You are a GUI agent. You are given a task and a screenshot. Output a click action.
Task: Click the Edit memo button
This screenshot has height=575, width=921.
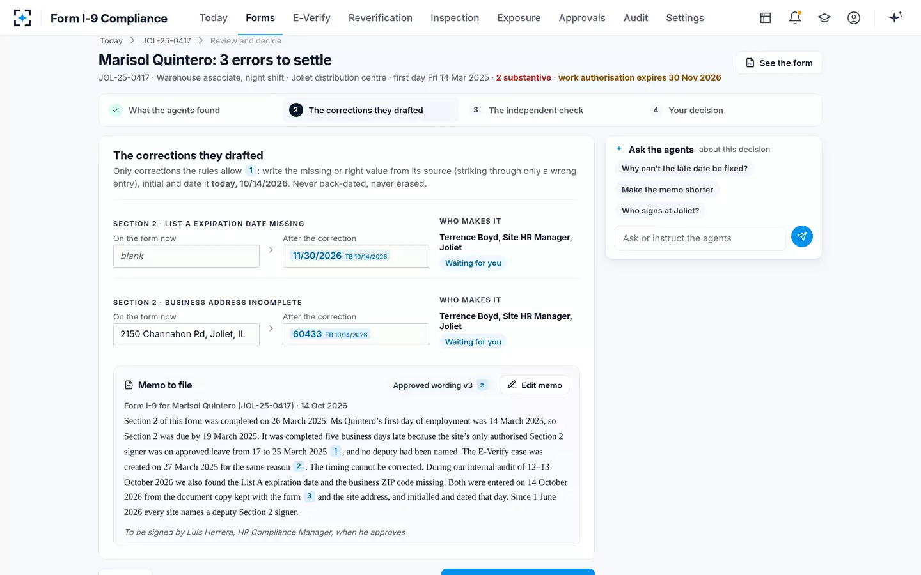coord(535,385)
